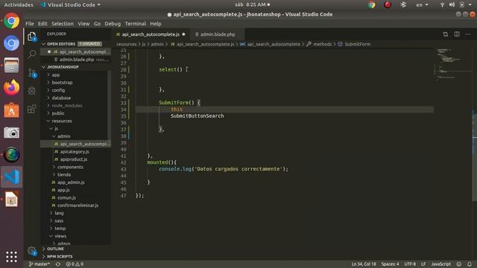Switch to api_search_autocomplete.js editor tab
The image size is (477, 268).
coord(151,34)
